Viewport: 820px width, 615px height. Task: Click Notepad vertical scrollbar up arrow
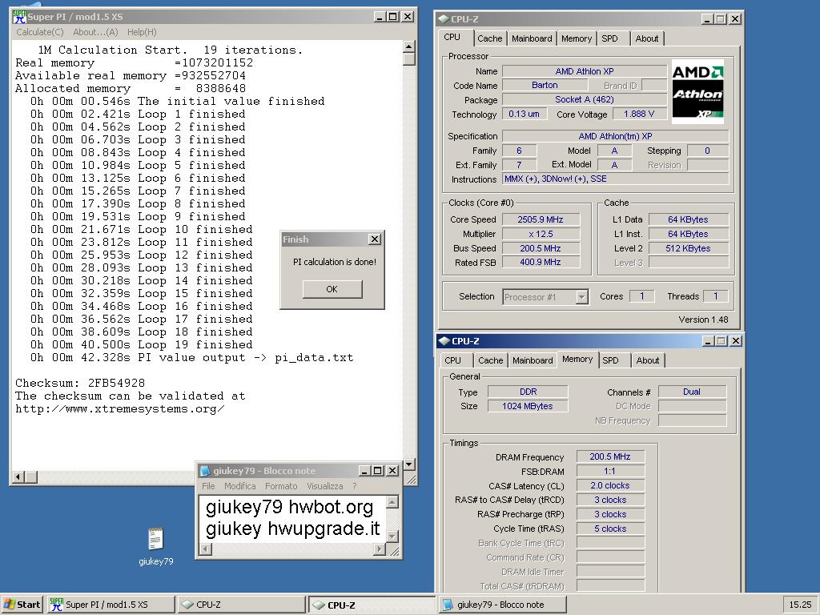pyautogui.click(x=392, y=502)
